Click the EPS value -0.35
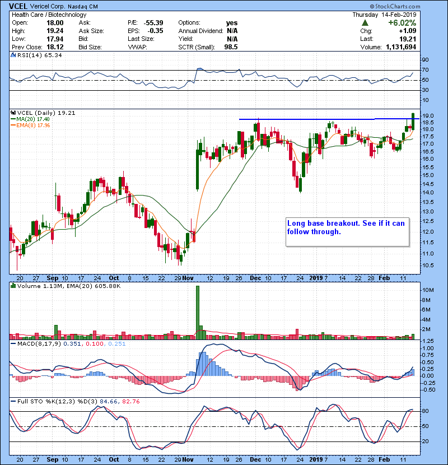 [155, 31]
